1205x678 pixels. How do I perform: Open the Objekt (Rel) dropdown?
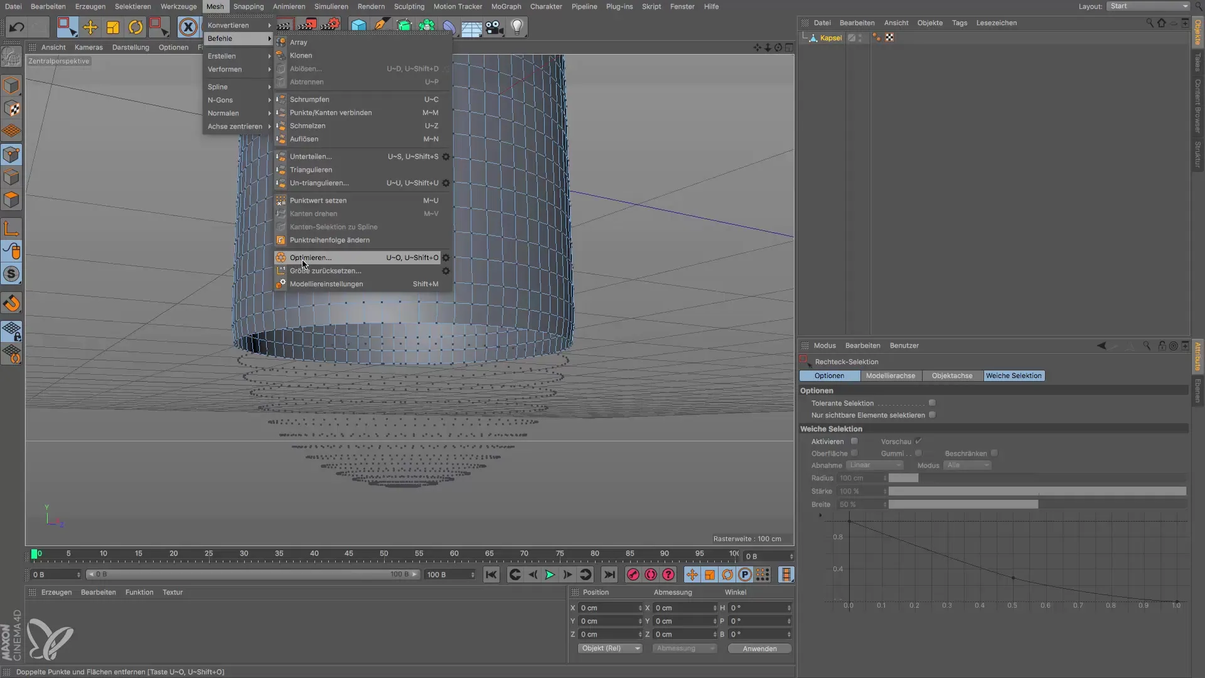[x=609, y=648]
